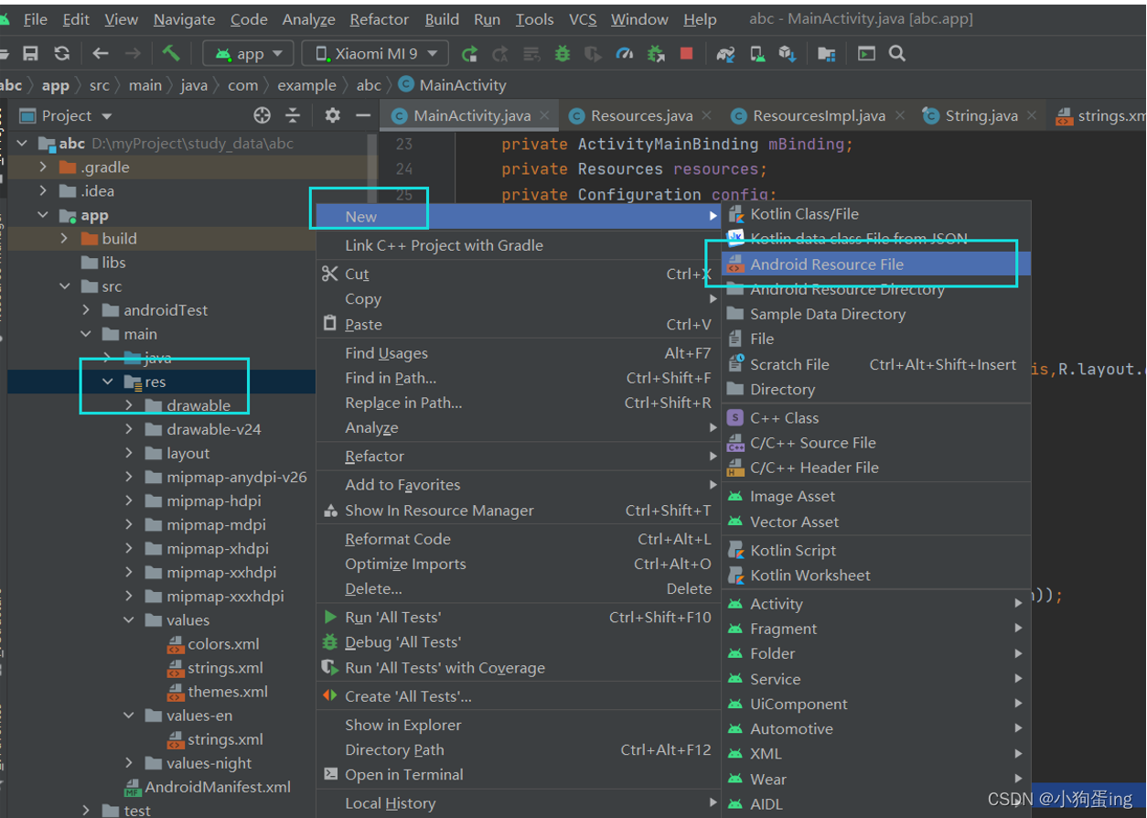The image size is (1147, 818).
Task: Click the Profile app gauge icon
Action: 625,54
